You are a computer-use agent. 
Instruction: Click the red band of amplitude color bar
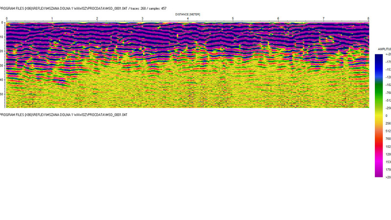[x=380, y=142]
